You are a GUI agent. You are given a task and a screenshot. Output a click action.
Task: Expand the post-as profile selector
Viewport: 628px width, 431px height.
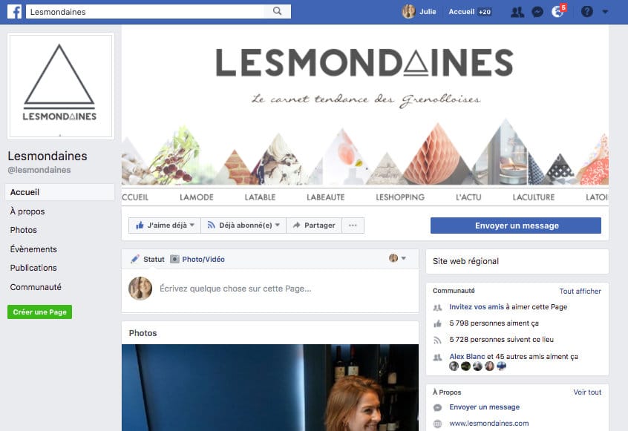(x=397, y=258)
